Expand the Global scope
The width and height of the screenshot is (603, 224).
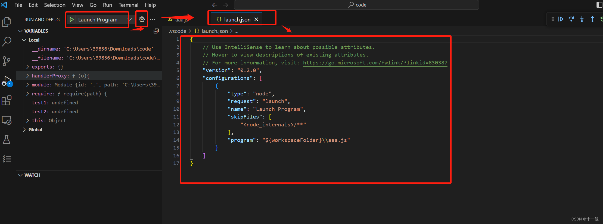tap(24, 130)
